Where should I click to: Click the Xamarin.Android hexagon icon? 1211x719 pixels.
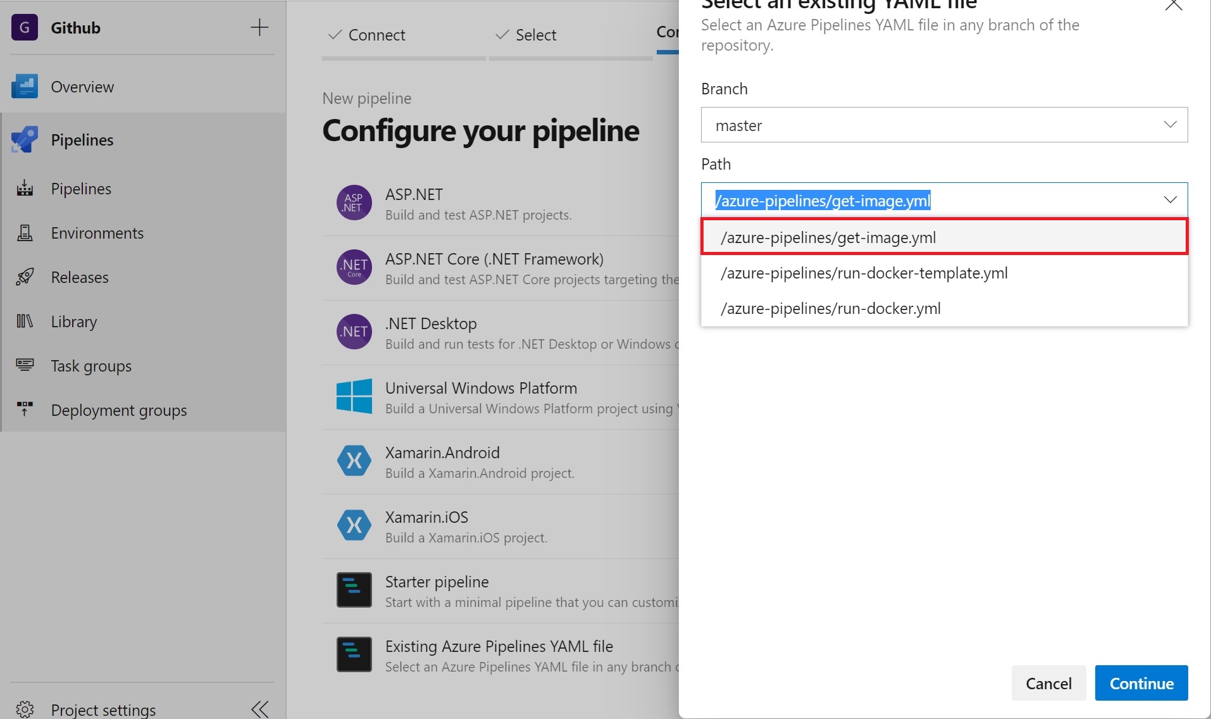[354, 461]
